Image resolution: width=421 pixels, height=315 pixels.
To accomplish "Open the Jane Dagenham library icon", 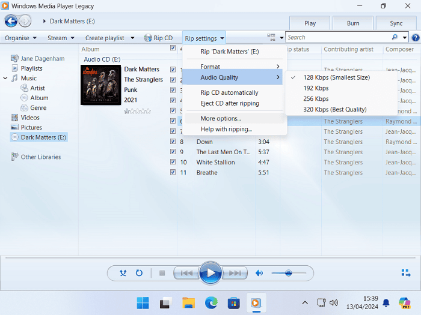I will [x=14, y=58].
